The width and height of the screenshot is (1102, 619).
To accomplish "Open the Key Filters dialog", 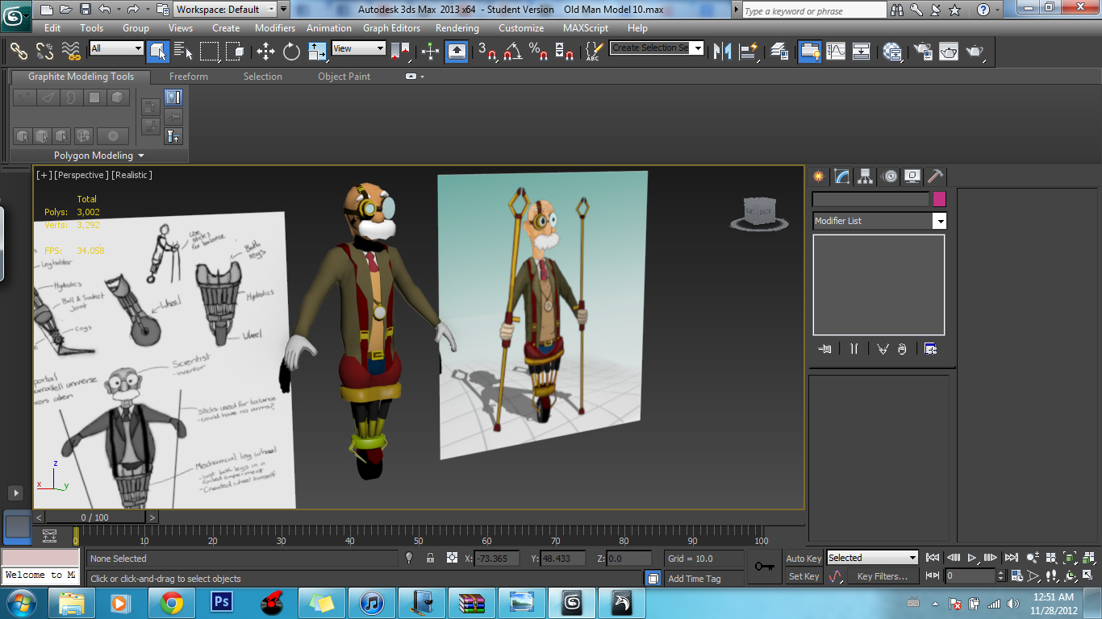I will pyautogui.click(x=883, y=576).
